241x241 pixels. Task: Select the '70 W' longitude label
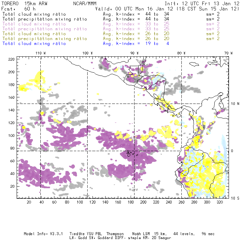tap(228, 53)
